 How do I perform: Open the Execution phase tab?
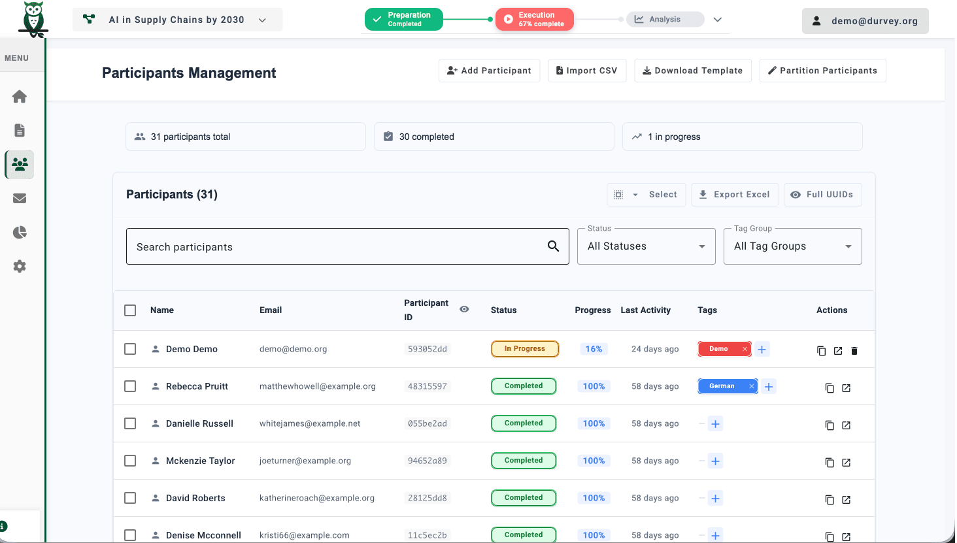(x=535, y=19)
